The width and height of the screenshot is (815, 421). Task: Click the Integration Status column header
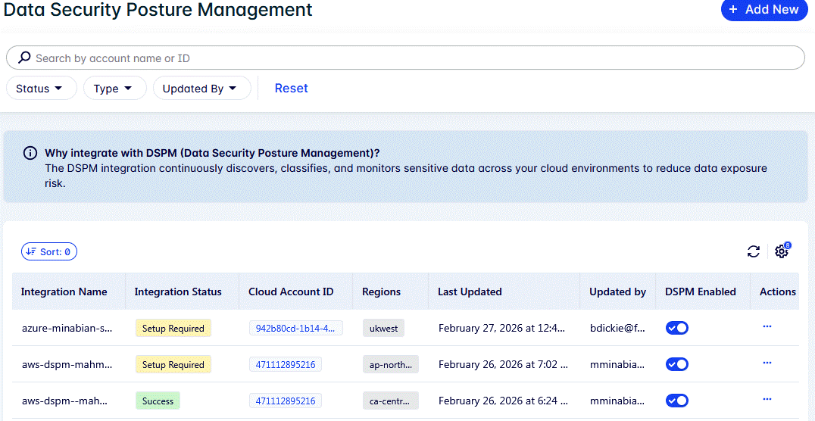178,292
